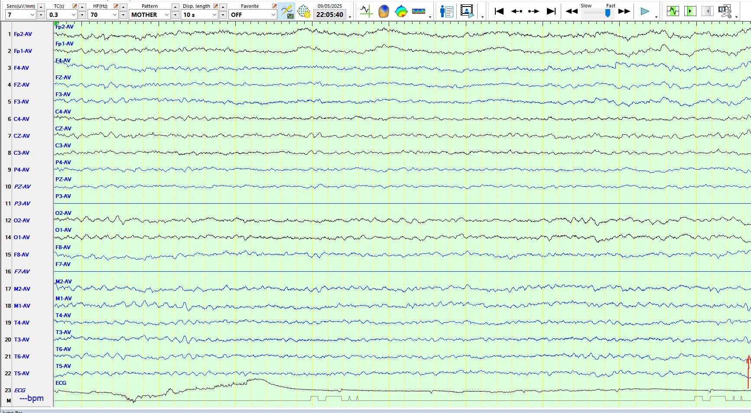Select the waveform measurement cursor tool
The height and width of the screenshot is (413, 751).
366,11
